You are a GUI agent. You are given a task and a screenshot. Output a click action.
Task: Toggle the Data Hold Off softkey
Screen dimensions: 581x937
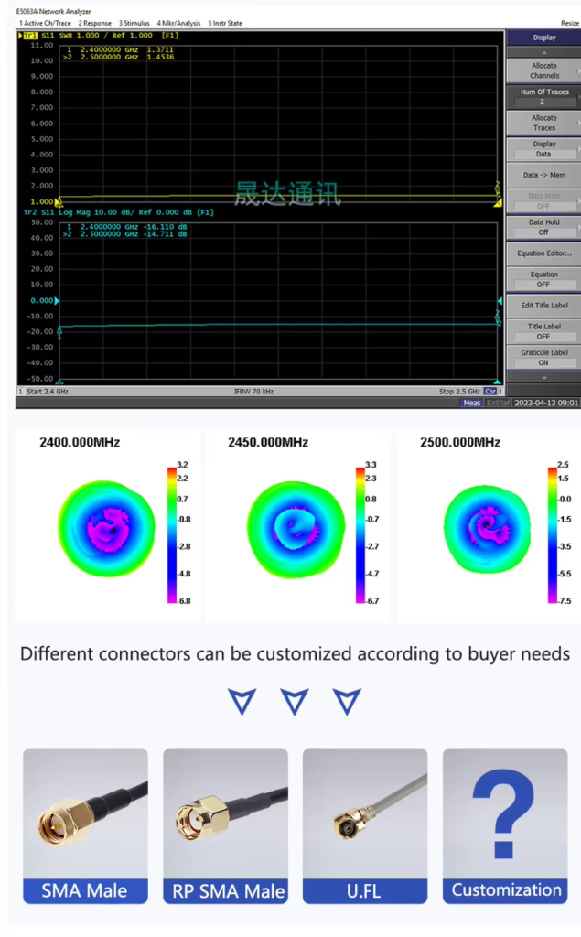[x=543, y=227]
